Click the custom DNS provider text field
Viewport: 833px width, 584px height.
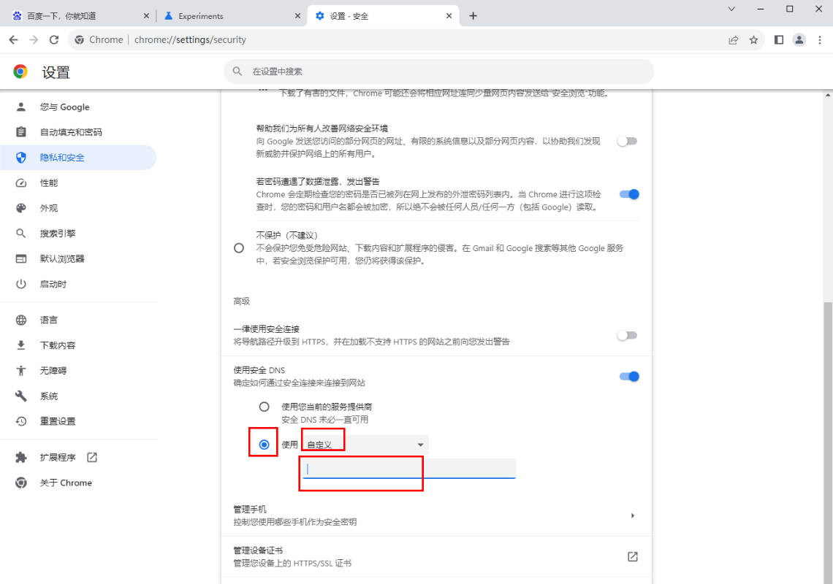coord(409,469)
